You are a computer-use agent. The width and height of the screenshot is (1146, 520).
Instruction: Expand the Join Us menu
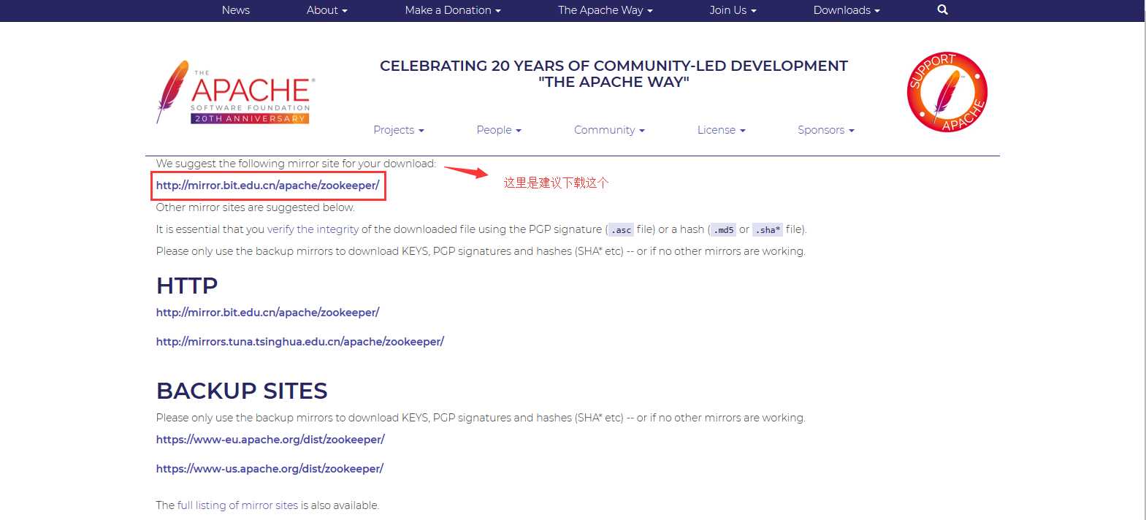(733, 10)
